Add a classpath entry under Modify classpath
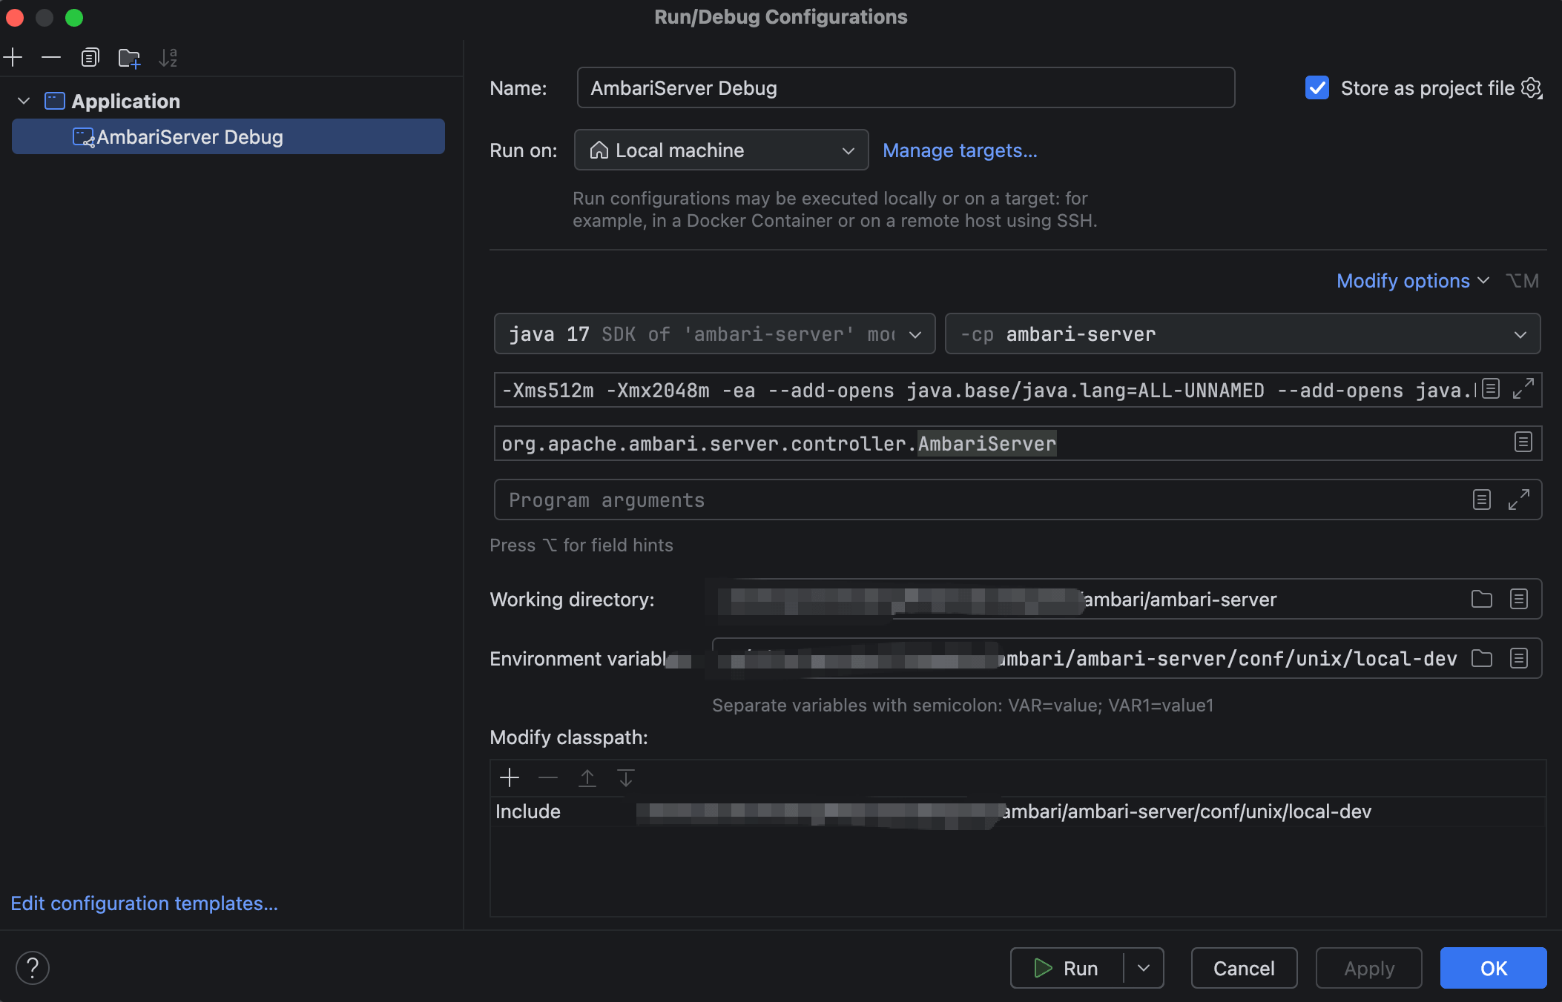 [x=510, y=777]
